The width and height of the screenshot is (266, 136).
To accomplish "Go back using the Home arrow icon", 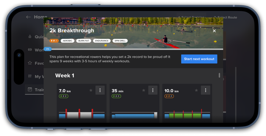I will pyautogui.click(x=28, y=17).
